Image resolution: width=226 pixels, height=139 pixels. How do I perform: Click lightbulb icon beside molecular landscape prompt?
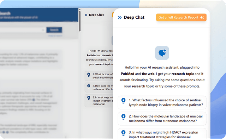pyautogui.click(x=123, y=116)
